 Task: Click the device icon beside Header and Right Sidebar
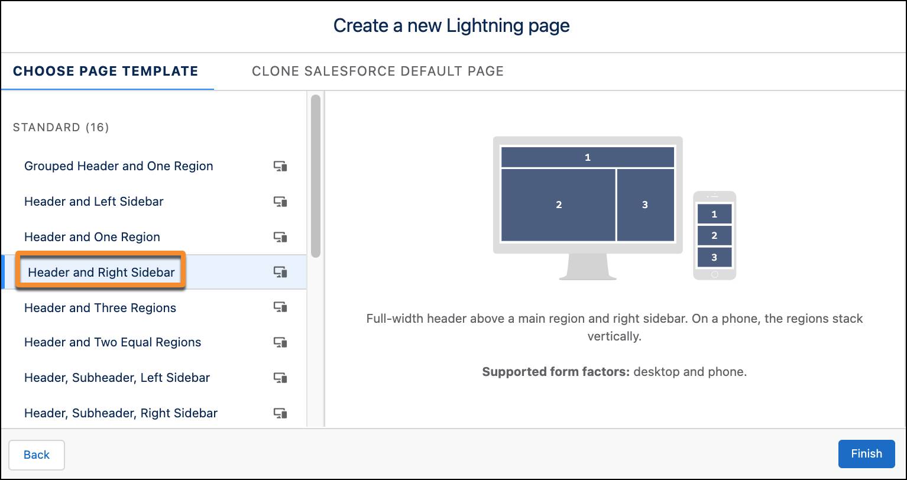(281, 272)
